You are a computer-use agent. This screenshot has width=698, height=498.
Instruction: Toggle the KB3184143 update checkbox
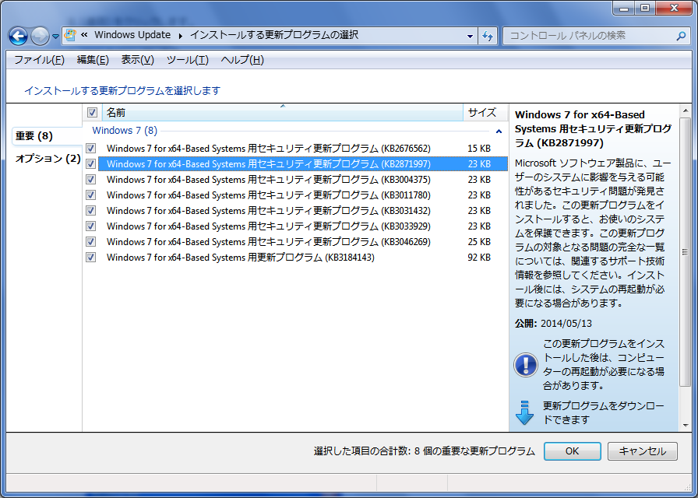[x=91, y=258]
